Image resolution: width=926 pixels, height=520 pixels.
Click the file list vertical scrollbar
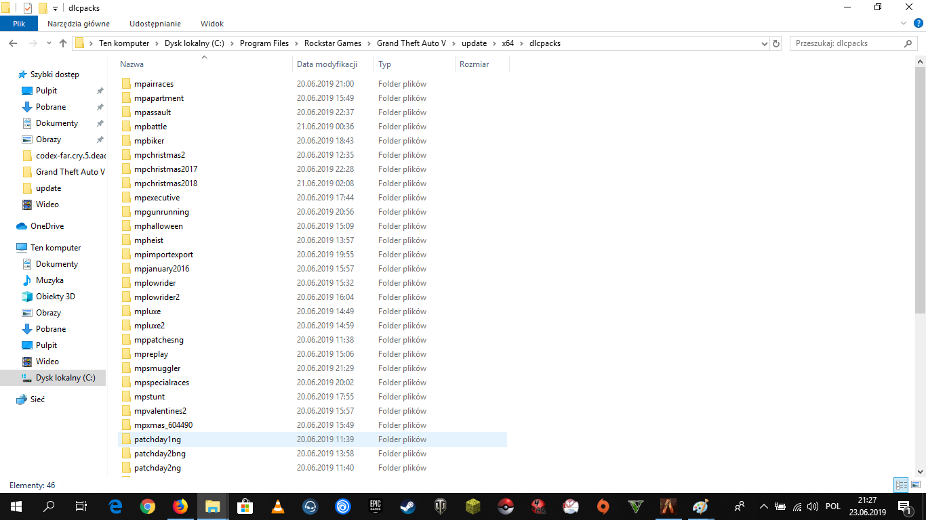[x=921, y=190]
